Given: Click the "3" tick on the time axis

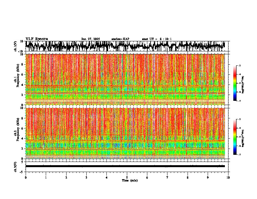Looking at the screenshot, I should click(86, 178).
